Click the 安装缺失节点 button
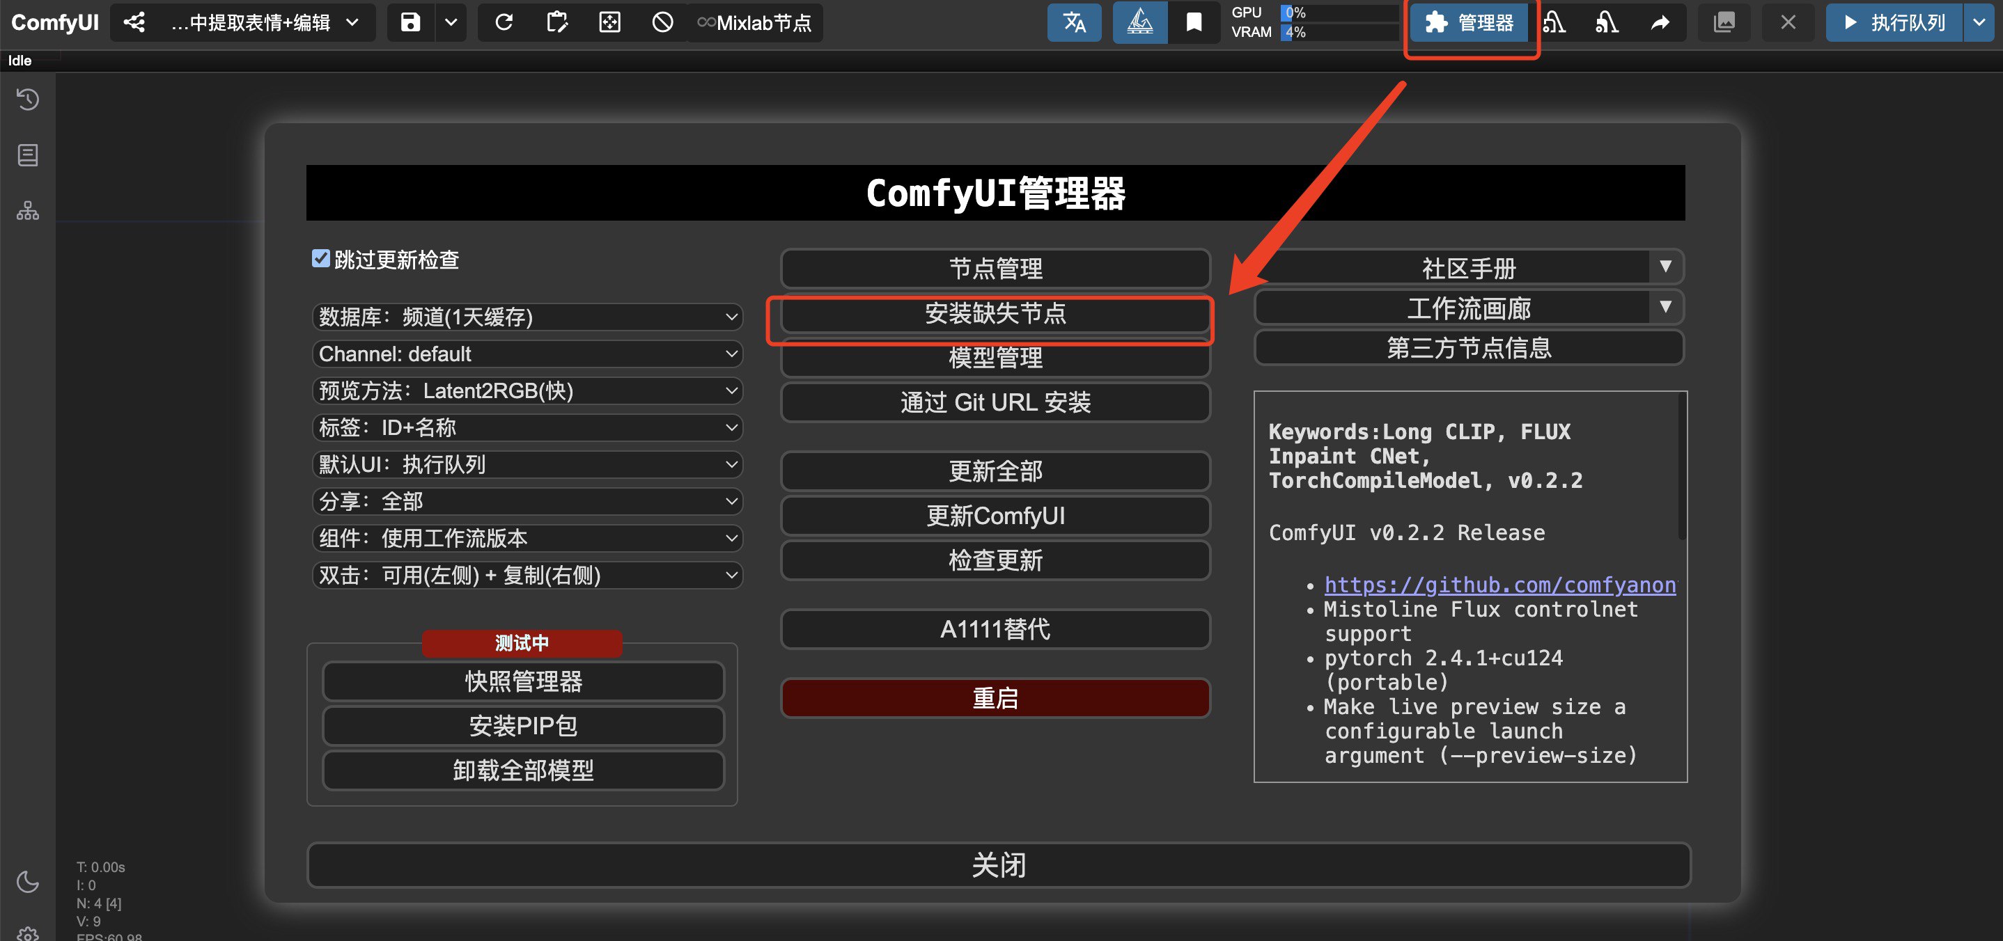The image size is (2003, 941). [x=995, y=314]
